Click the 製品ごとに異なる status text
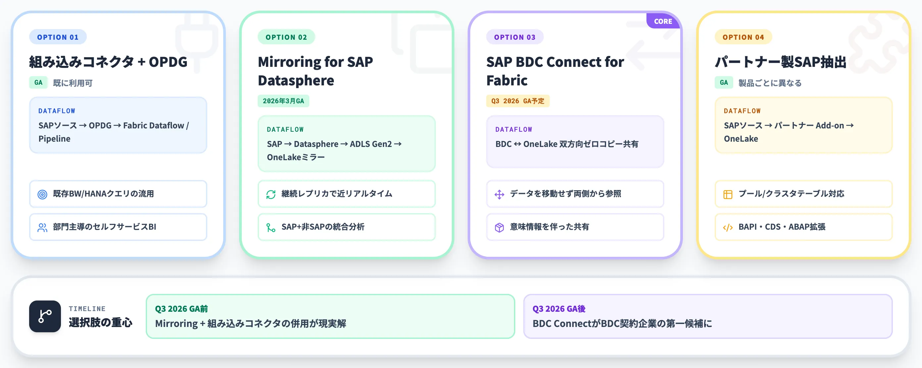922x368 pixels. pyautogui.click(x=770, y=83)
